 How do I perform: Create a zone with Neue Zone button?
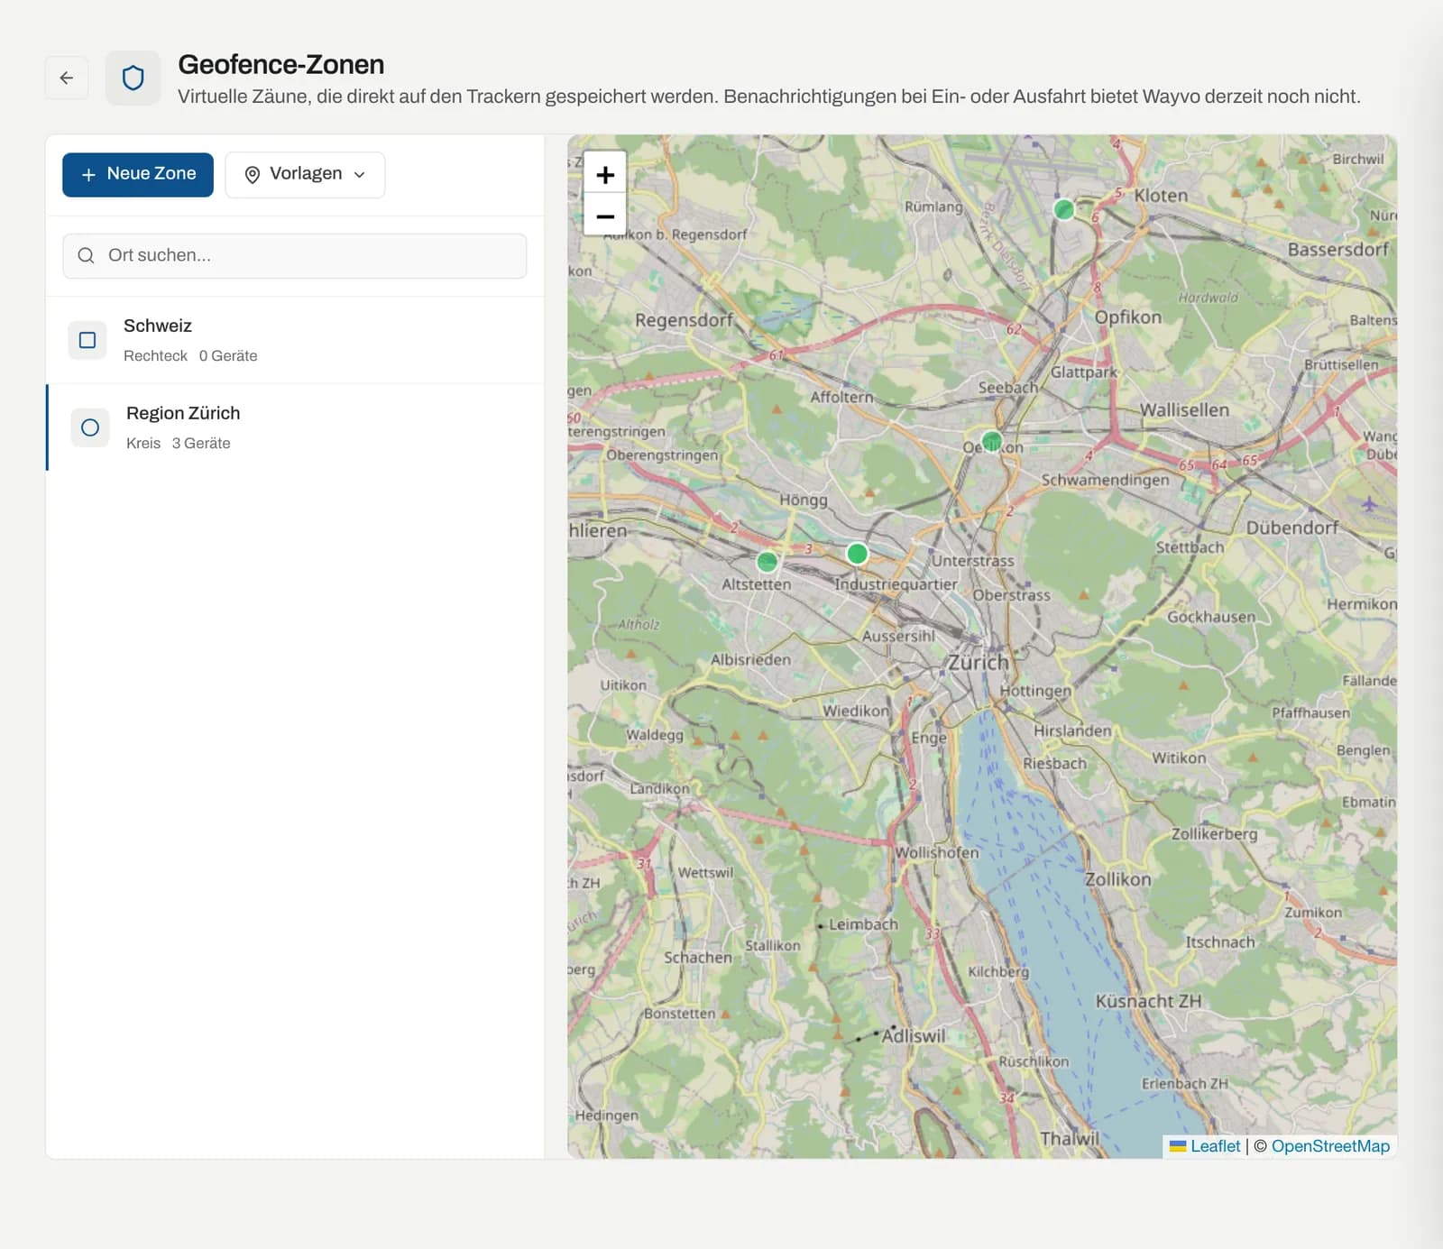click(138, 174)
